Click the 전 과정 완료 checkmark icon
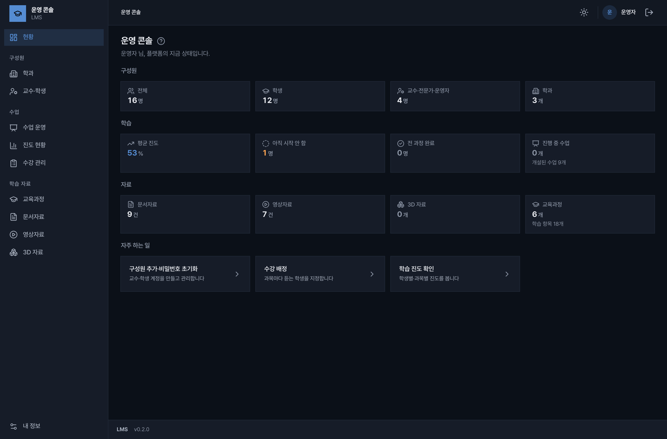The width and height of the screenshot is (667, 439). point(400,143)
